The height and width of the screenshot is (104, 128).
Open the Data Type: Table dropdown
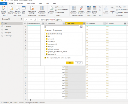pos(122,7)
